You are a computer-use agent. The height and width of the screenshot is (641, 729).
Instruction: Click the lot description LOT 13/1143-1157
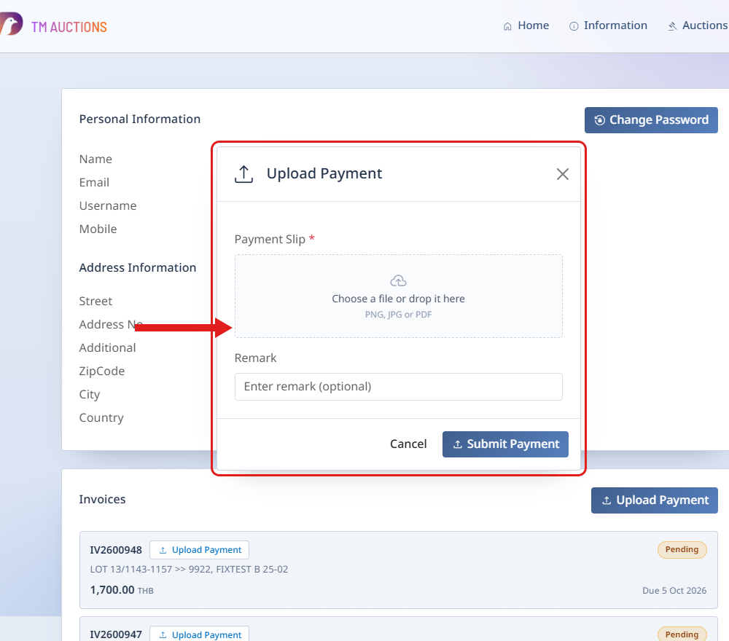(189, 569)
